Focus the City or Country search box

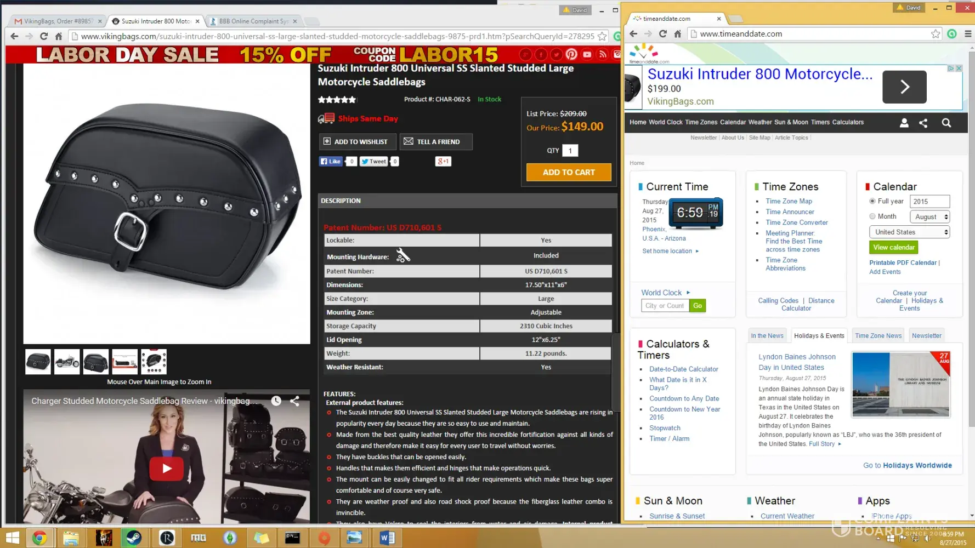(665, 306)
